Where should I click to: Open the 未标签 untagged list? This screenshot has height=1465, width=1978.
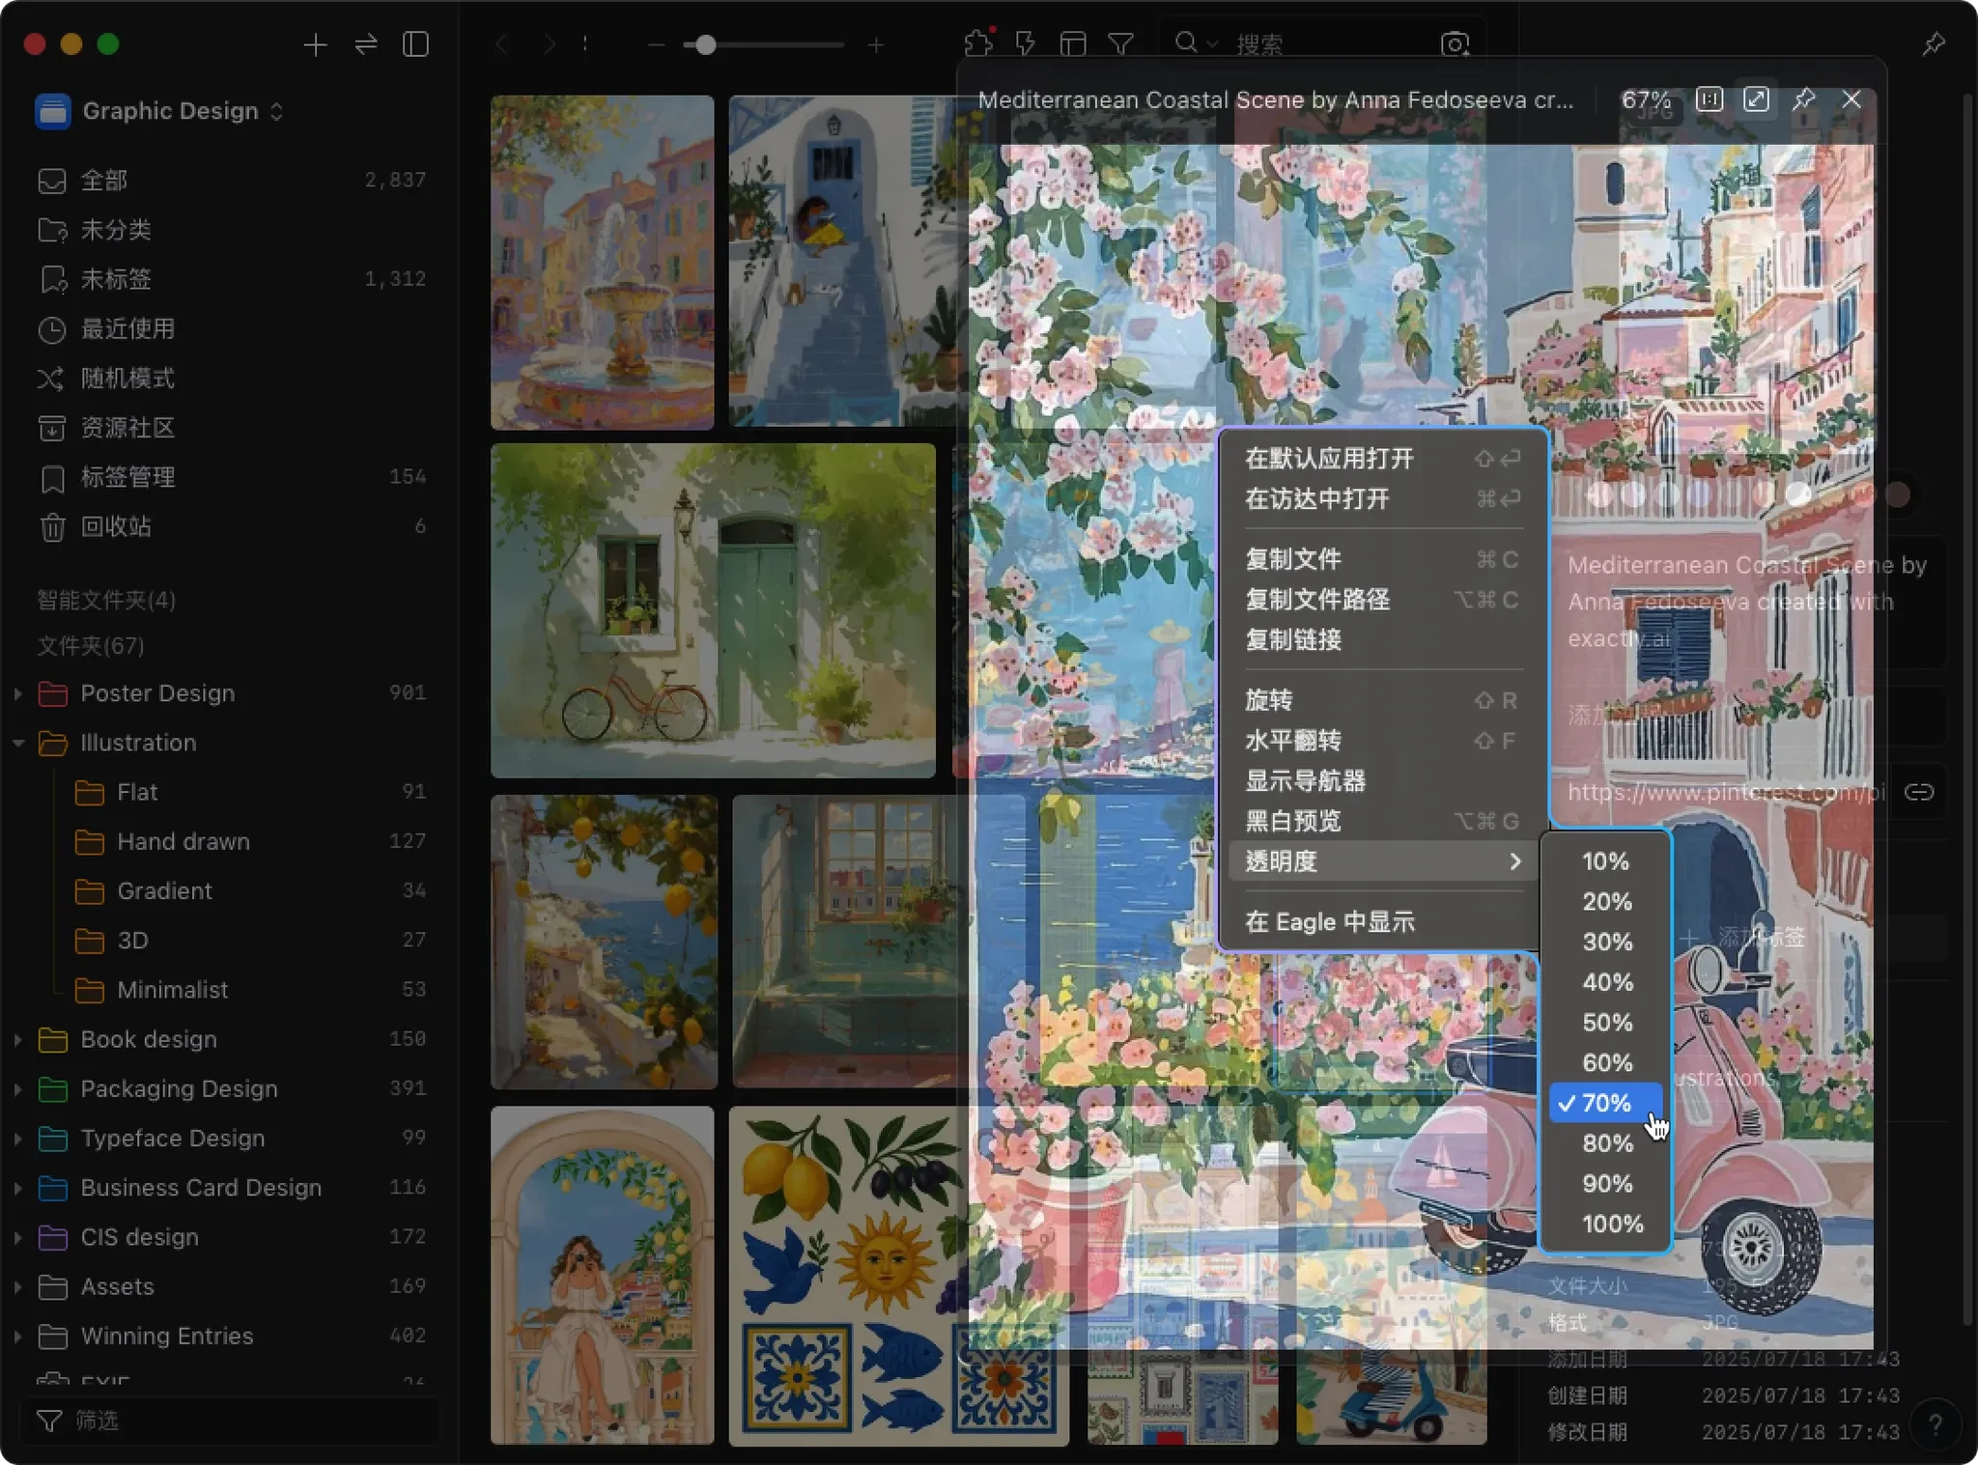(232, 279)
